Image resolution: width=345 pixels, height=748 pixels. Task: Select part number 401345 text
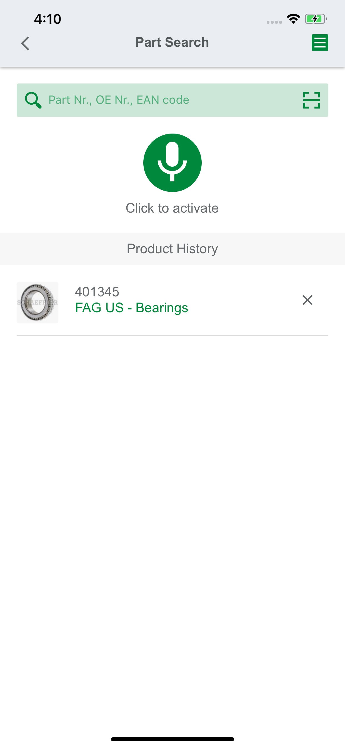click(x=97, y=292)
